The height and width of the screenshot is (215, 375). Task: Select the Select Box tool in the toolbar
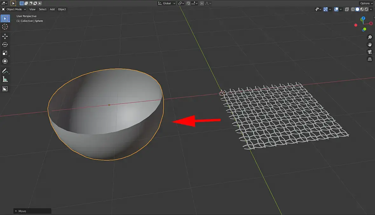pos(5,18)
